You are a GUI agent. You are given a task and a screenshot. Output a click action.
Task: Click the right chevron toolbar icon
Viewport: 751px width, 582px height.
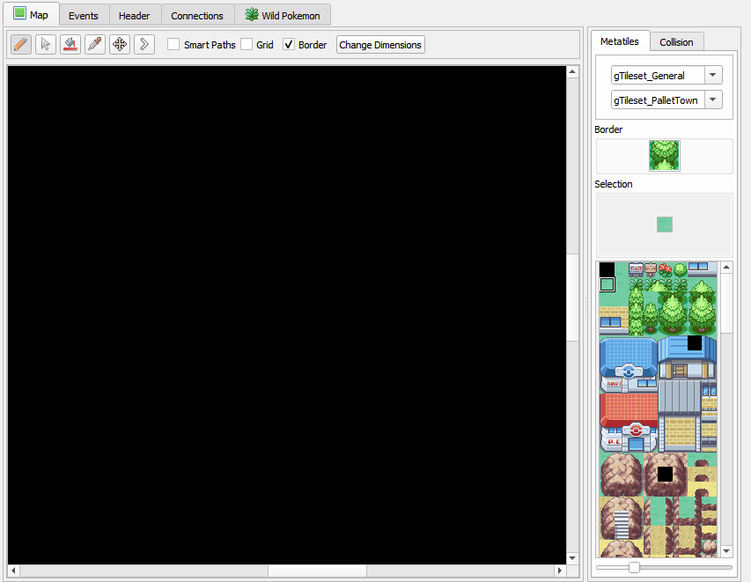(x=144, y=44)
